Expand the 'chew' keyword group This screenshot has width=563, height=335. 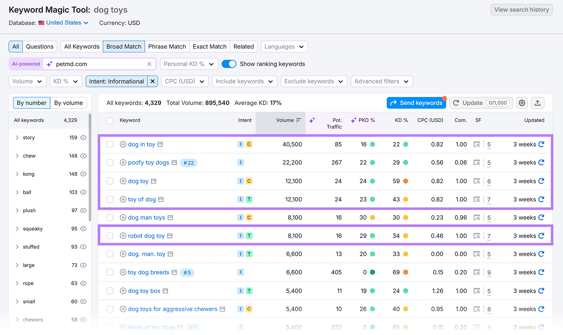(x=17, y=156)
